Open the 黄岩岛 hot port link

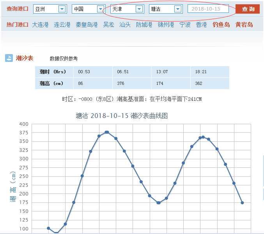(244, 25)
